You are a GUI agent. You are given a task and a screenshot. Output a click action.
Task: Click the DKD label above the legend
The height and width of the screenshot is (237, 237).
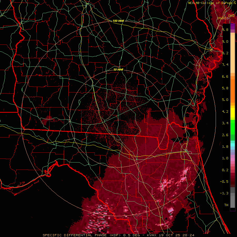point(231,16)
